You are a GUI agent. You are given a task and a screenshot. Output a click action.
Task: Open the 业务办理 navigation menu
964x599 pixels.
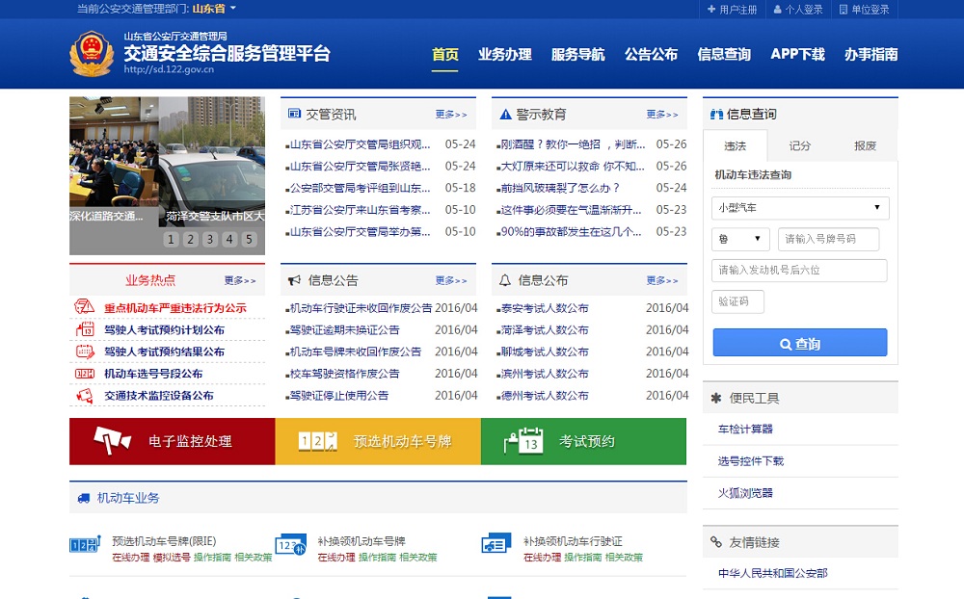point(505,55)
